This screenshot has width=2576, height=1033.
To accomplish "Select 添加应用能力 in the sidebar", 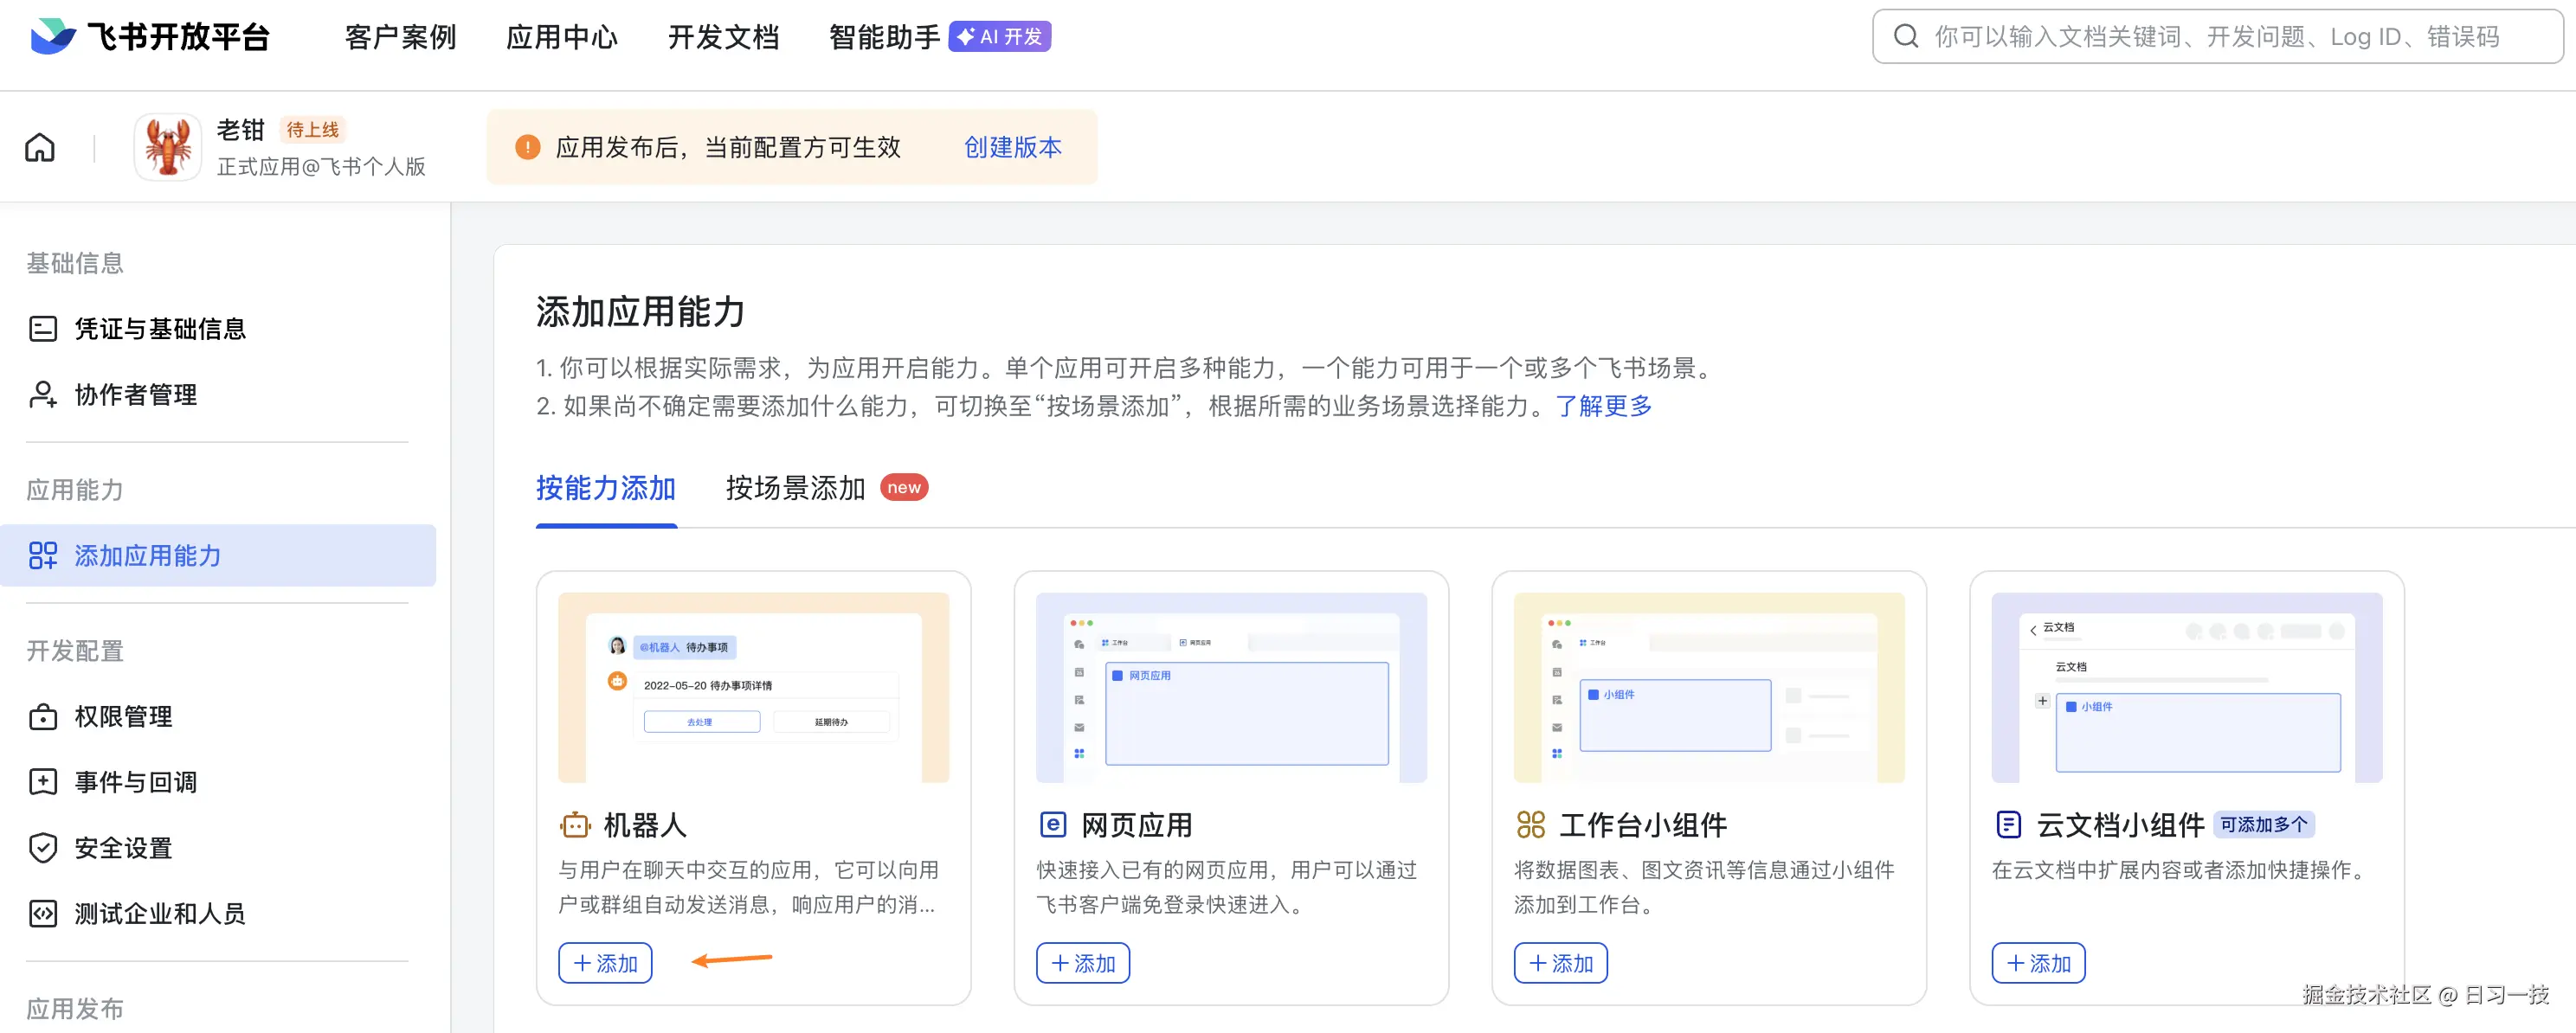I will pos(218,555).
